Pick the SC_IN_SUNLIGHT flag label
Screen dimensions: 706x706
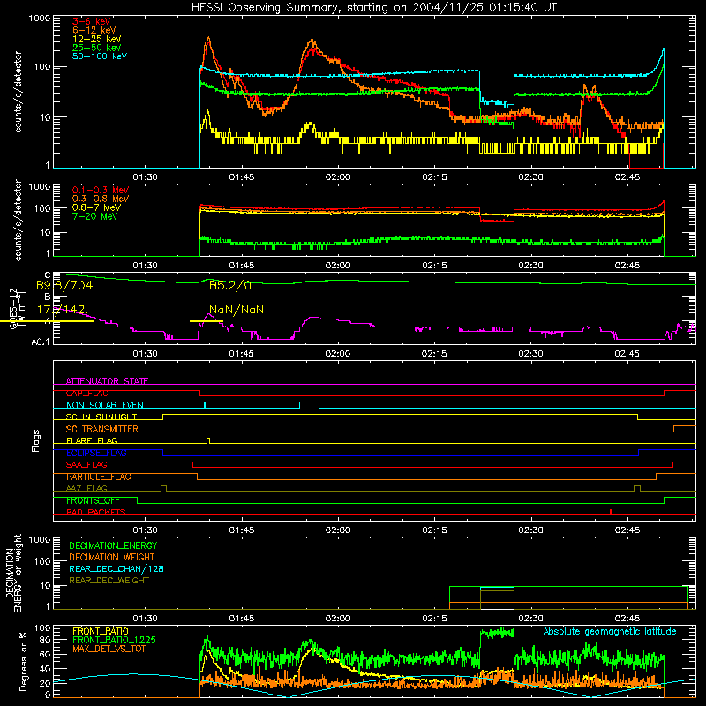click(x=101, y=417)
